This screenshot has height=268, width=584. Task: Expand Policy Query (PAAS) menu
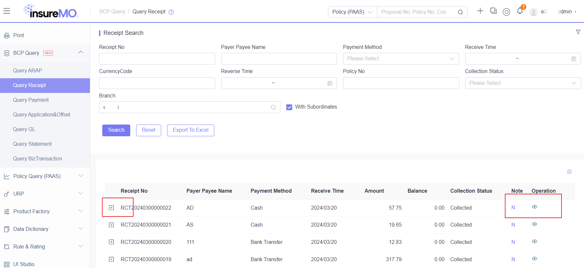(81, 175)
